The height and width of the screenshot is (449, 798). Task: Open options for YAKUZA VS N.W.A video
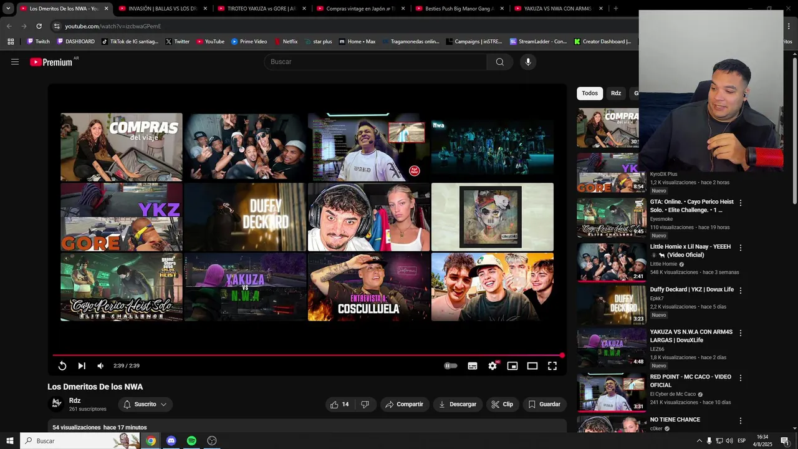[741, 333]
